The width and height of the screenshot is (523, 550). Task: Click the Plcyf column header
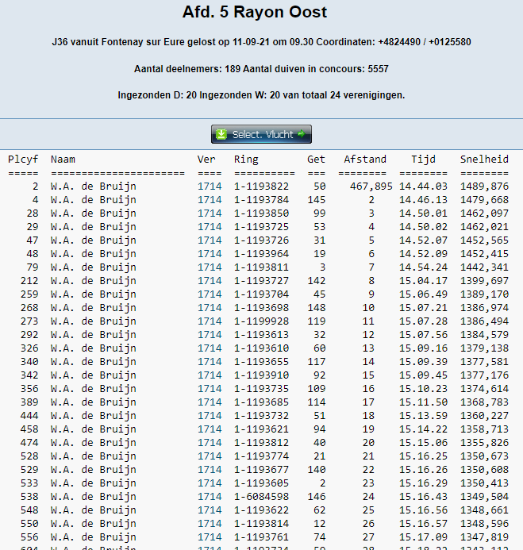[x=23, y=160]
